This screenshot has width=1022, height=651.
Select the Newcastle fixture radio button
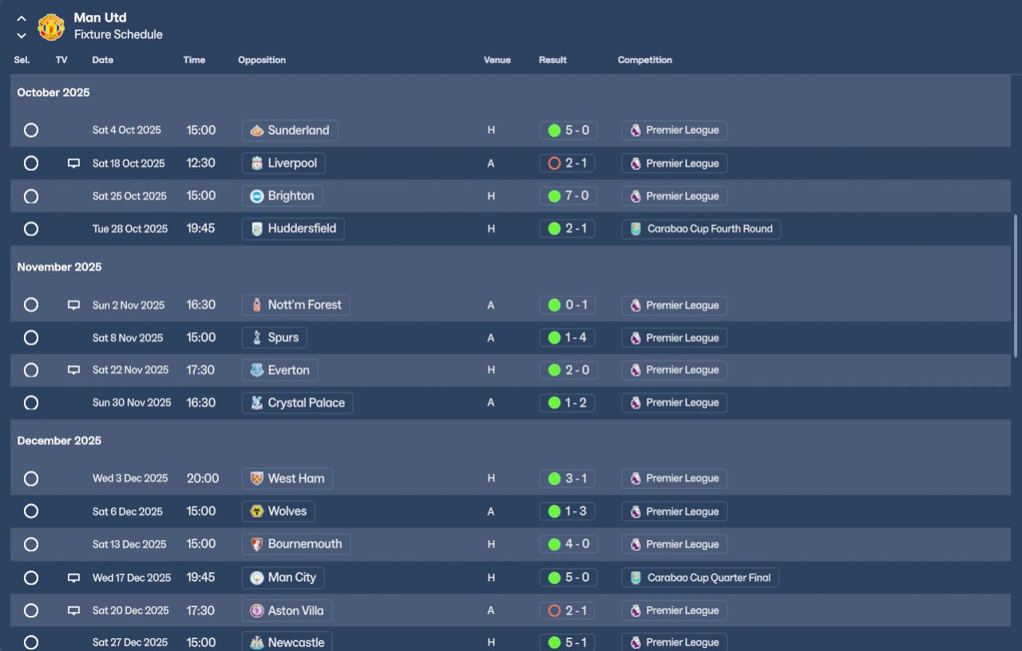click(x=31, y=642)
